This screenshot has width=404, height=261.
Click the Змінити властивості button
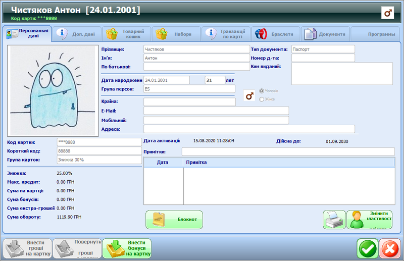pos(369,220)
